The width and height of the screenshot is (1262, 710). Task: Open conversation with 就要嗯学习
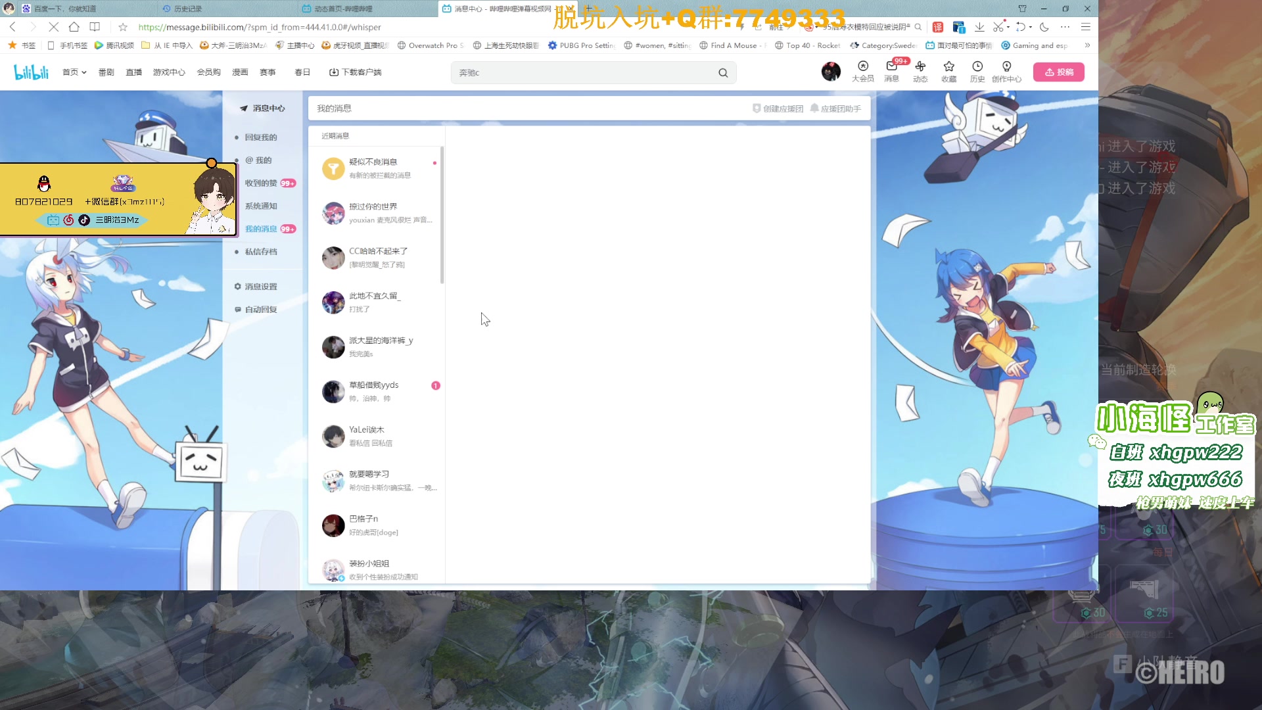[x=377, y=481]
